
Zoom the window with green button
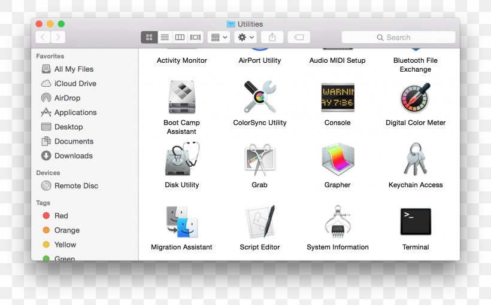(61, 24)
